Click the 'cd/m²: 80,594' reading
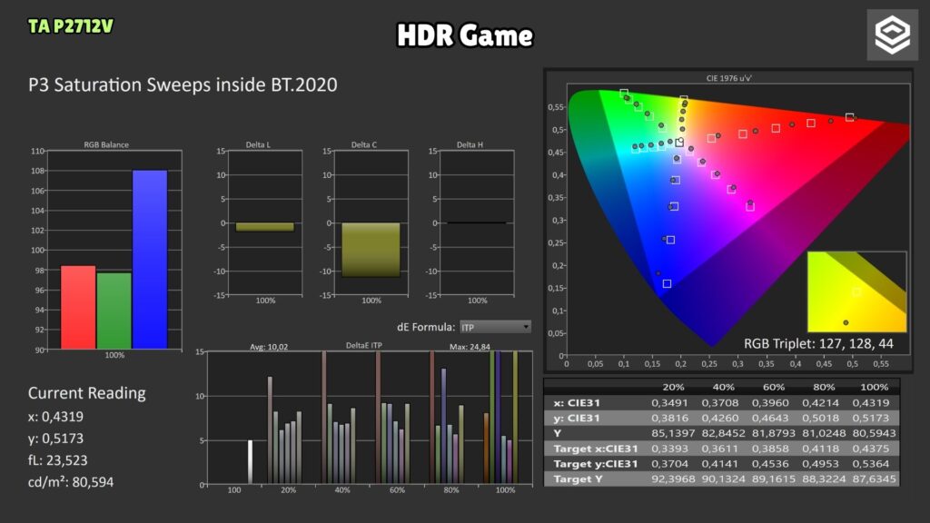 (71, 481)
